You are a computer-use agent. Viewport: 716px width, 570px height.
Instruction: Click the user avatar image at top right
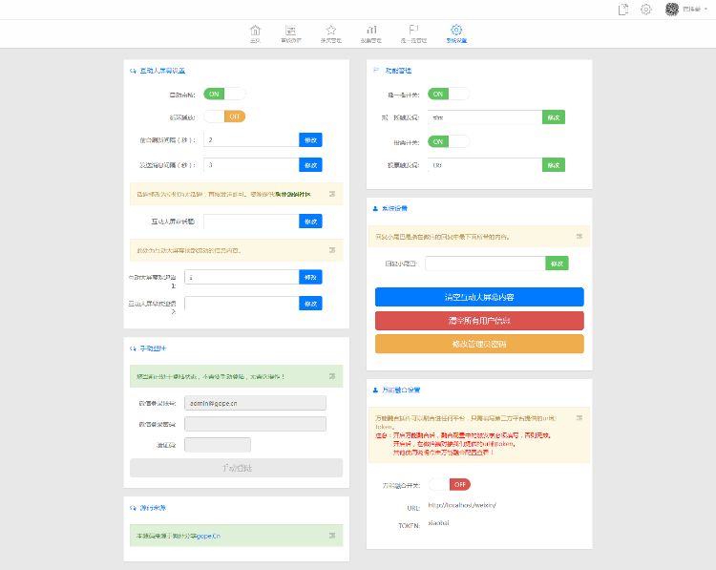[672, 10]
